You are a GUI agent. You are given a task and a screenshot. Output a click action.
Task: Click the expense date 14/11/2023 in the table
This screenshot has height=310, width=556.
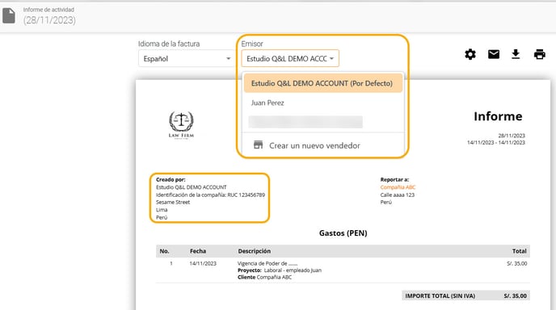point(203,264)
